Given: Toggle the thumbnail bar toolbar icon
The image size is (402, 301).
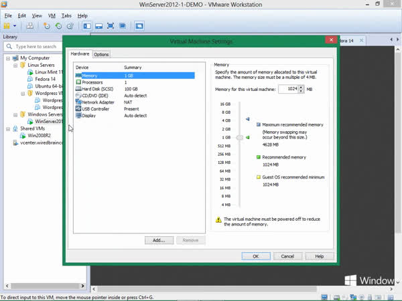Looking at the screenshot, I should [x=98, y=26].
